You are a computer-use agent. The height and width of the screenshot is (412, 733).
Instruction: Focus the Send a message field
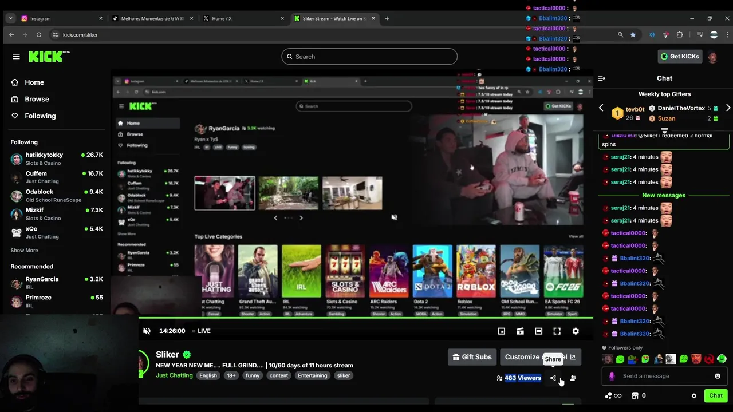(x=664, y=376)
